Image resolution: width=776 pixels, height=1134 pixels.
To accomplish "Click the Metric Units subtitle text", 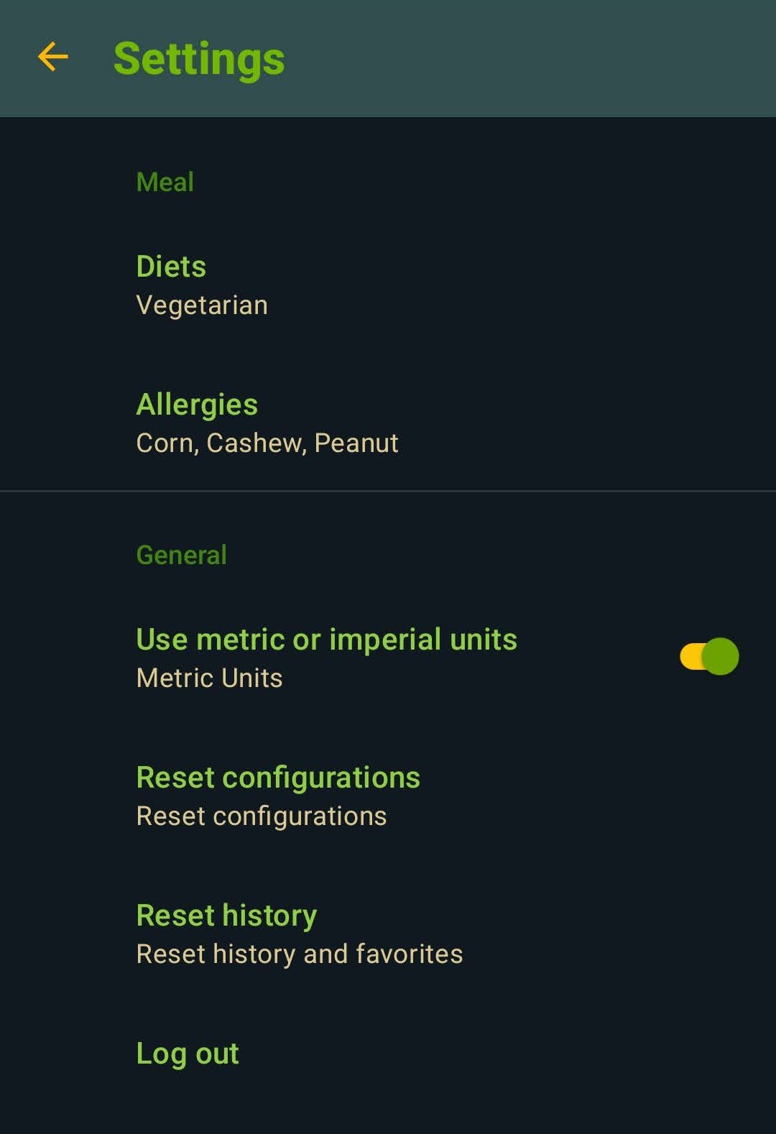I will pos(210,678).
